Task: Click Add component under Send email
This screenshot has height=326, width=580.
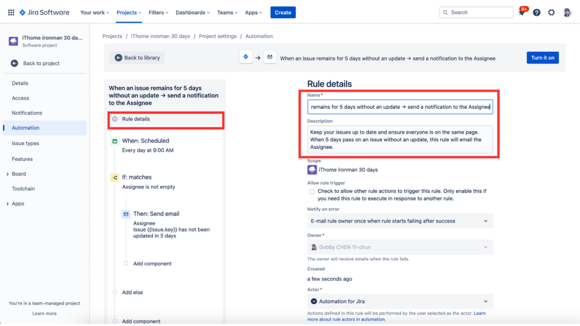Action: pyautogui.click(x=152, y=264)
